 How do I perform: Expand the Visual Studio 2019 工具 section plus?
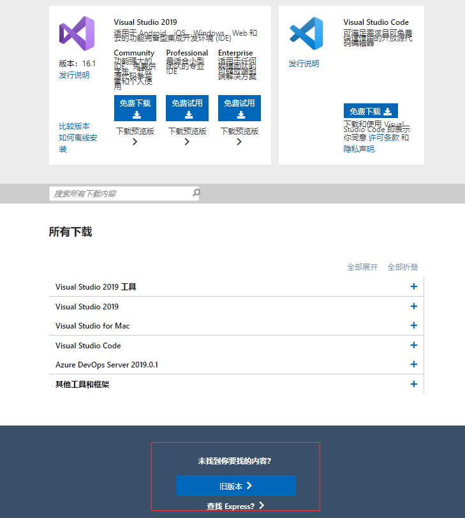413,286
